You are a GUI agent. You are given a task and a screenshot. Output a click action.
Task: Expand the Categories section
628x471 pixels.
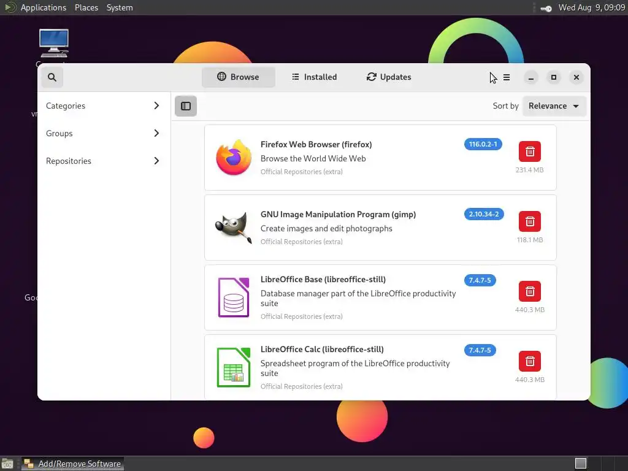tap(103, 105)
